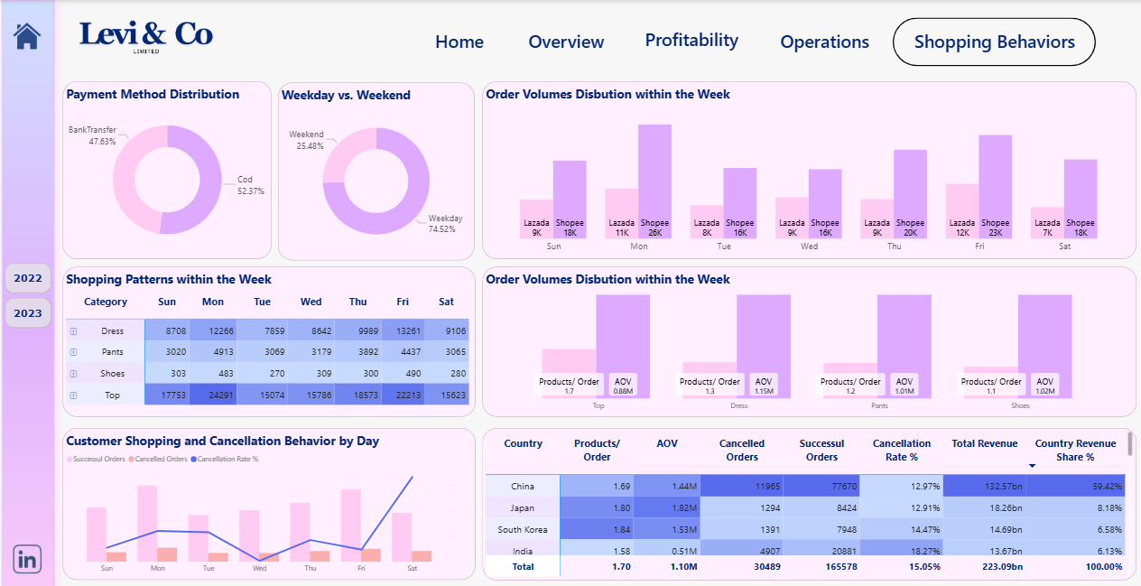Filter dashboard to year 2023

pyautogui.click(x=28, y=313)
